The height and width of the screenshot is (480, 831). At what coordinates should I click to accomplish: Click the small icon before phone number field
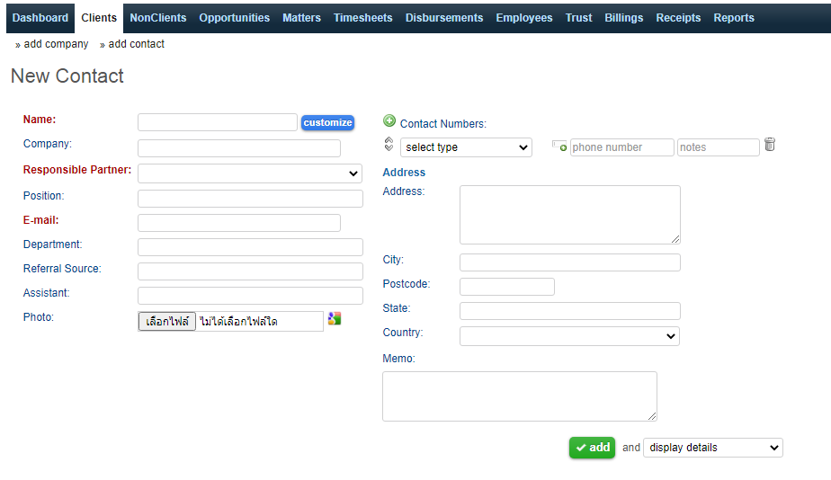coord(559,147)
